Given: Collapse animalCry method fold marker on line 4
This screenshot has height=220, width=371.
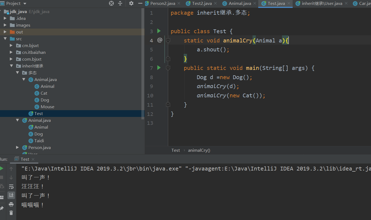Looking at the screenshot, I should coord(168,41).
